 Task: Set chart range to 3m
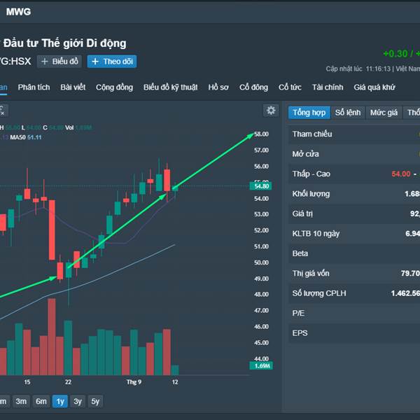tap(21, 401)
